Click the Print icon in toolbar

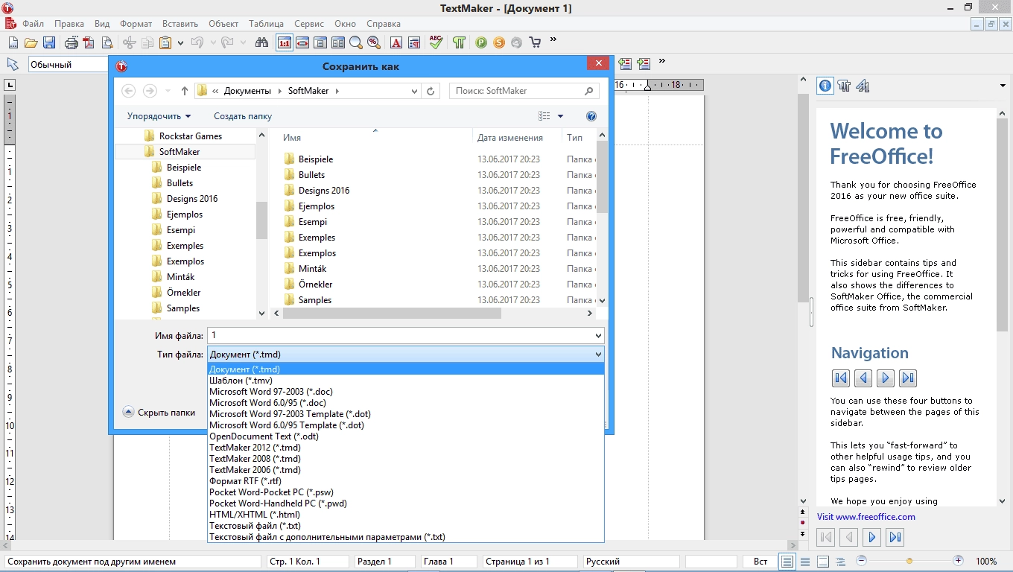tap(71, 42)
